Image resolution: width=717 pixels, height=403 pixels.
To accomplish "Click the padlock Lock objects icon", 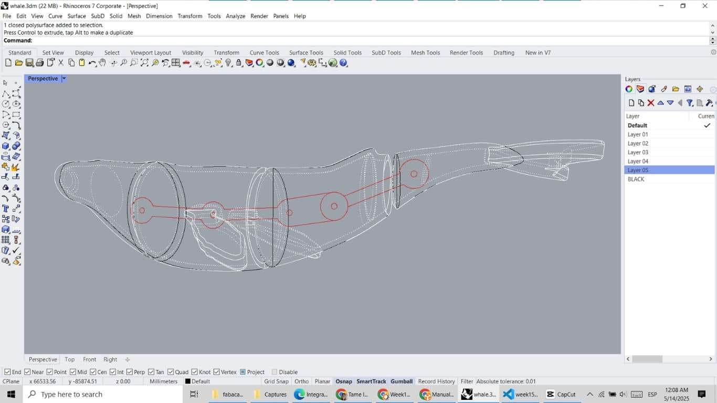I will pos(239,63).
